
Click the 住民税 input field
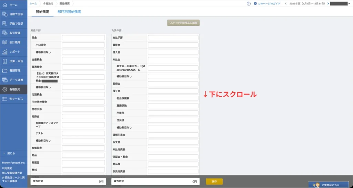173,120
